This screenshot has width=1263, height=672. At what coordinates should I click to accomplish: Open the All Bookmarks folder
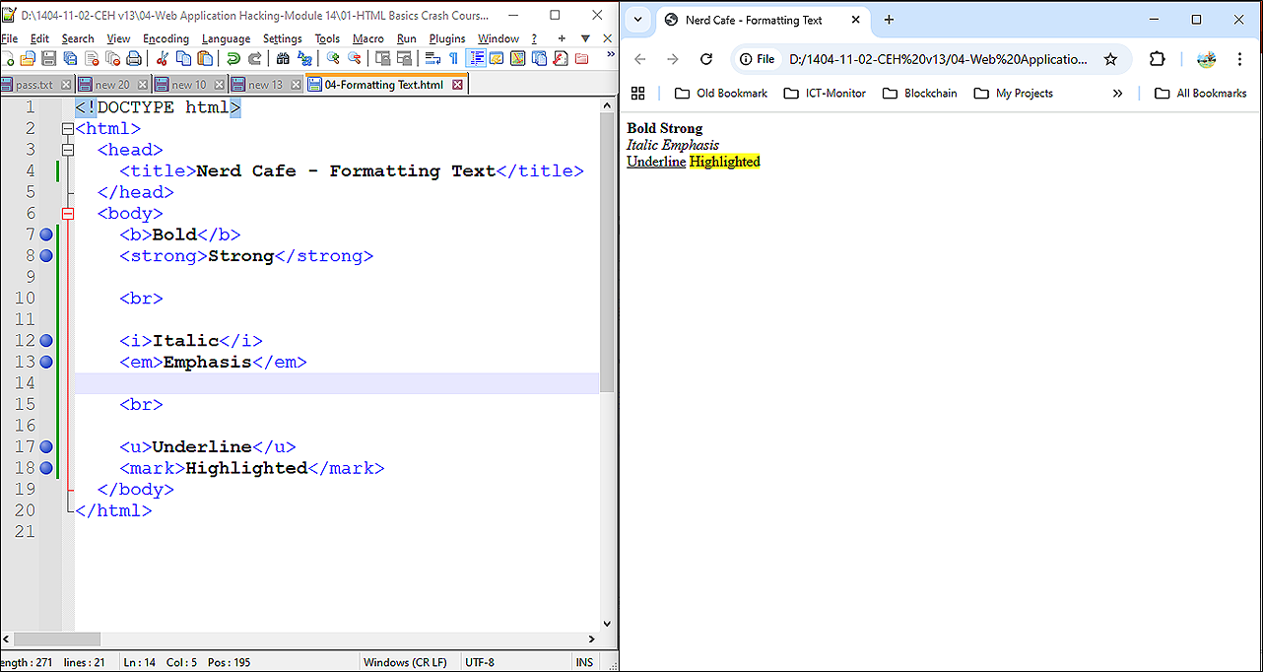(1201, 94)
